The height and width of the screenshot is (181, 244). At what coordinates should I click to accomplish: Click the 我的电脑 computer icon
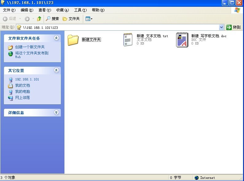pos(10,92)
